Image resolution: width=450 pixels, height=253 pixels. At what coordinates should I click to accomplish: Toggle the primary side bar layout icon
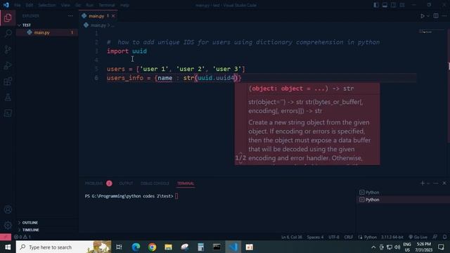click(x=376, y=5)
